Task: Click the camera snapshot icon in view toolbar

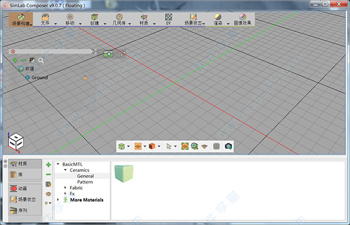Action: click(x=228, y=146)
